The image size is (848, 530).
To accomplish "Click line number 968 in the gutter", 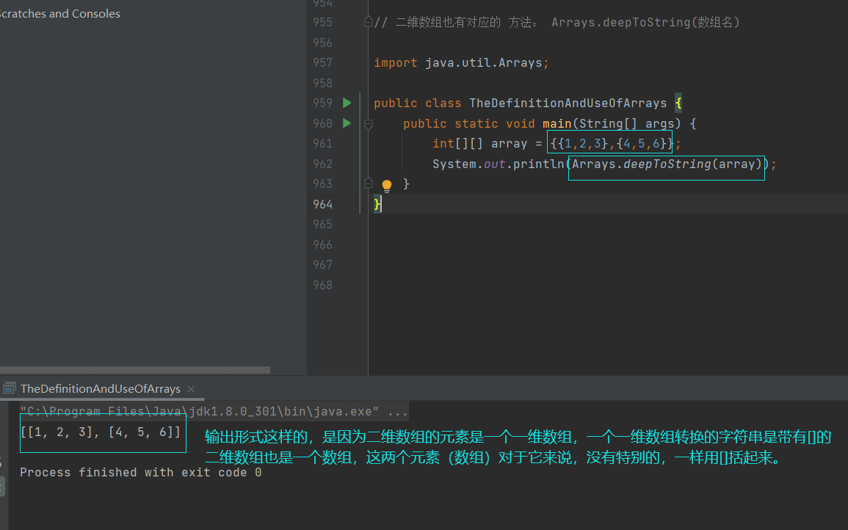I will tap(322, 285).
